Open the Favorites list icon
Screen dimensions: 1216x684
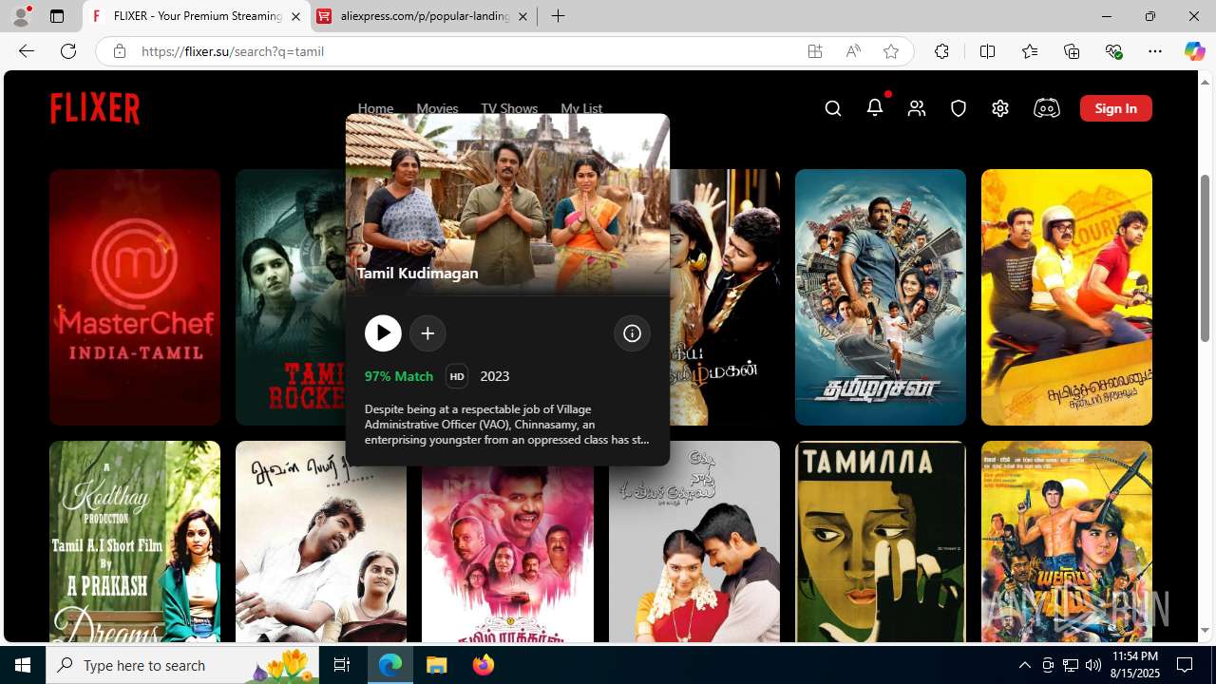pyautogui.click(x=1030, y=51)
